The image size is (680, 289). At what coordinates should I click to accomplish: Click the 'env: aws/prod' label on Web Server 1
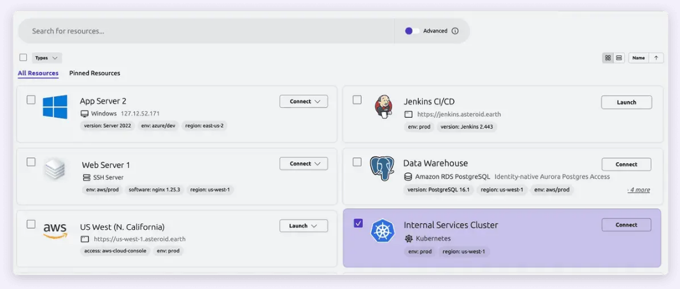(x=101, y=190)
